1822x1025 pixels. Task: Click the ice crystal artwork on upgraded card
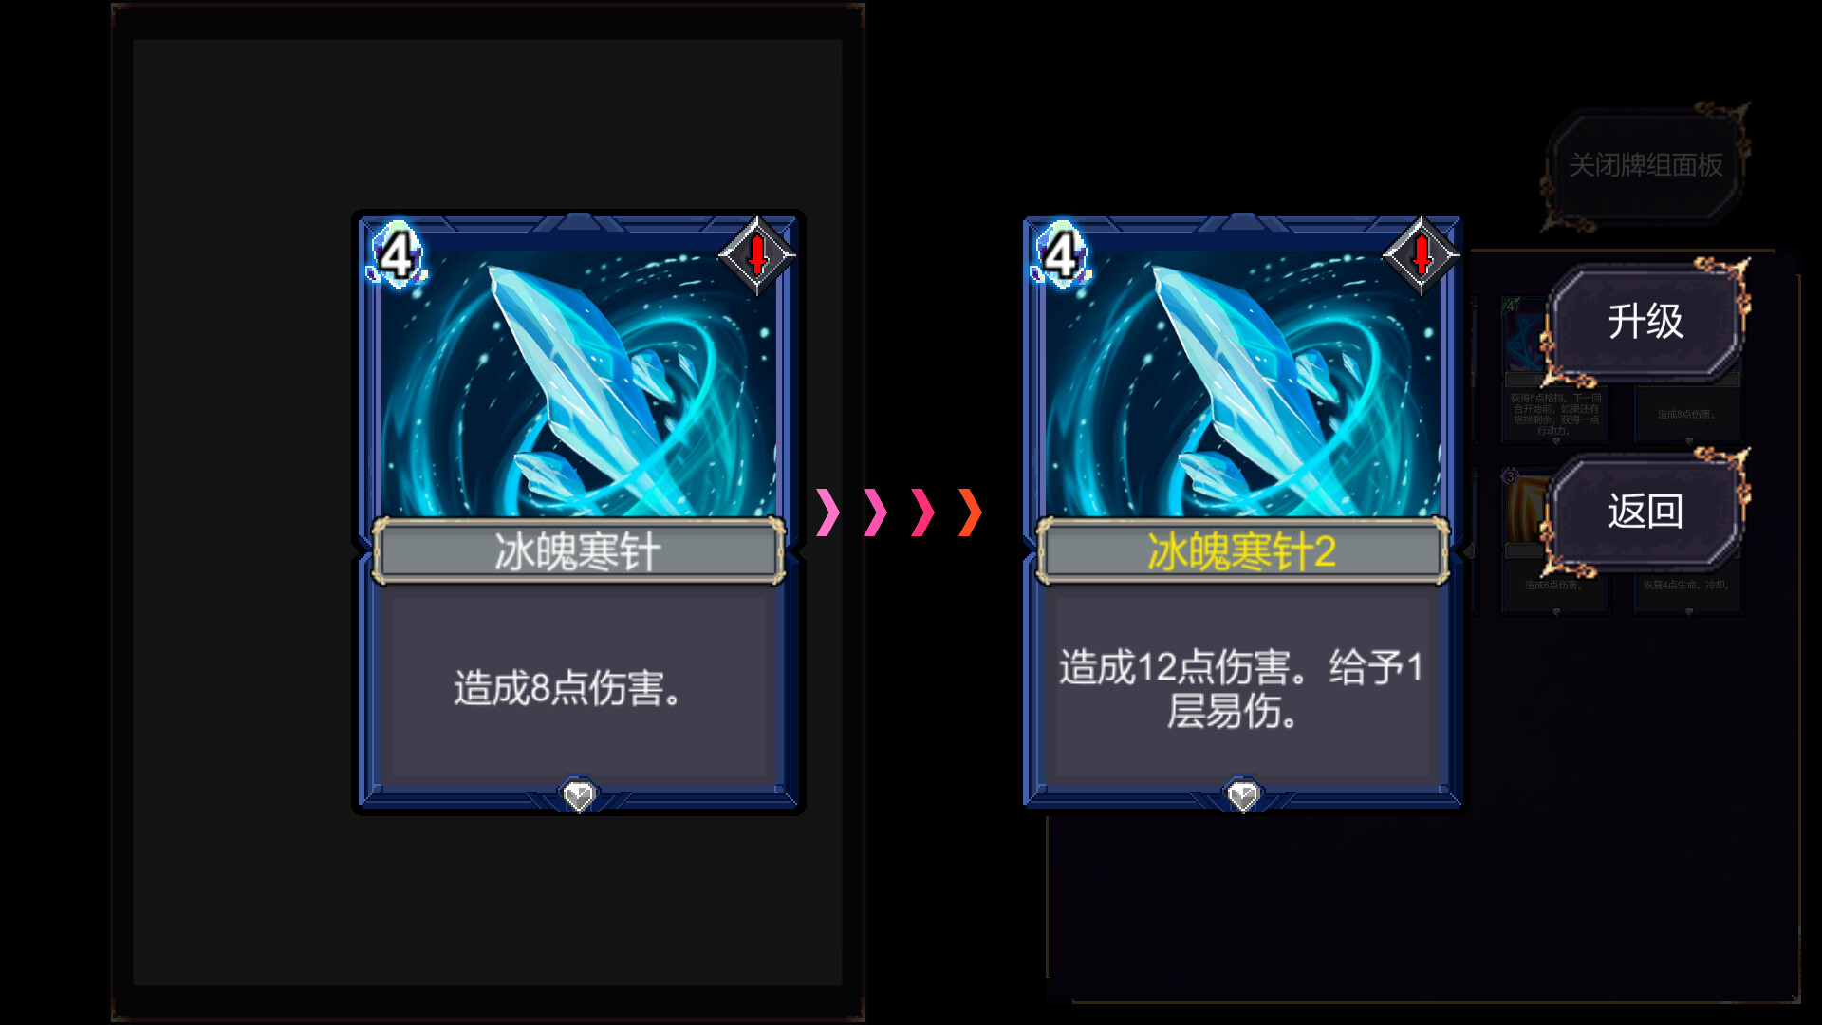(x=1243, y=384)
